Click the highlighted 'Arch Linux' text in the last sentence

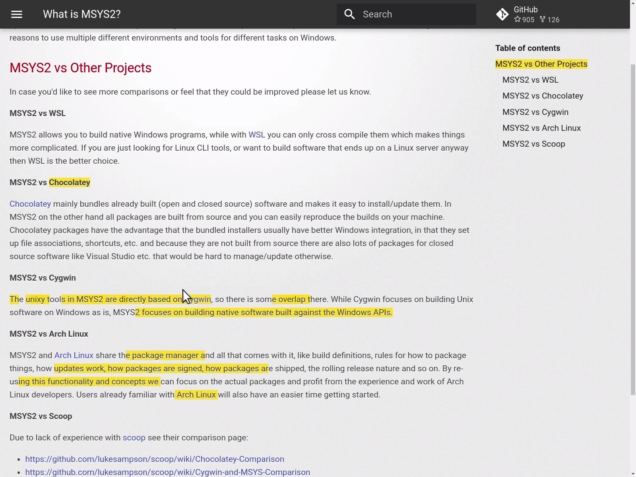click(196, 395)
